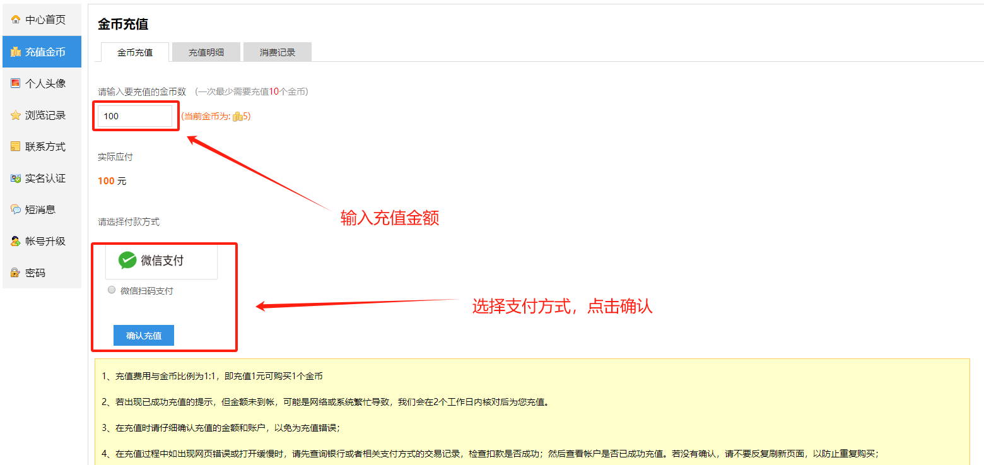Select the 微信扫码支付 radio button
The width and height of the screenshot is (984, 465).
click(112, 290)
